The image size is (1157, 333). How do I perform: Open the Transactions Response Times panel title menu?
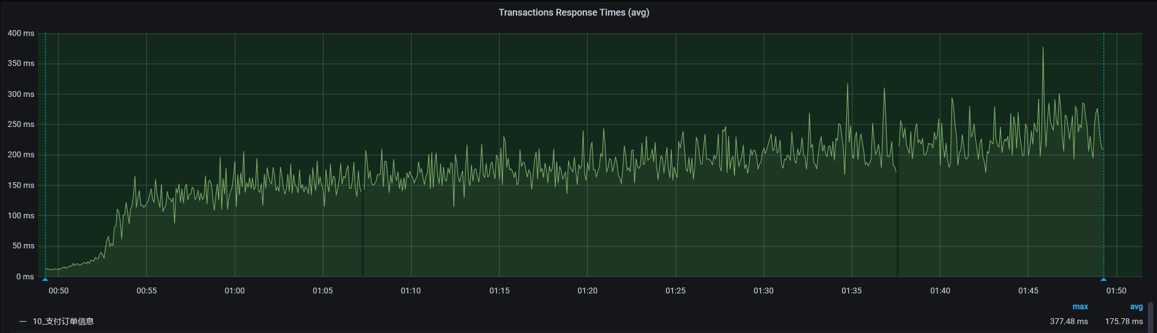tap(574, 12)
